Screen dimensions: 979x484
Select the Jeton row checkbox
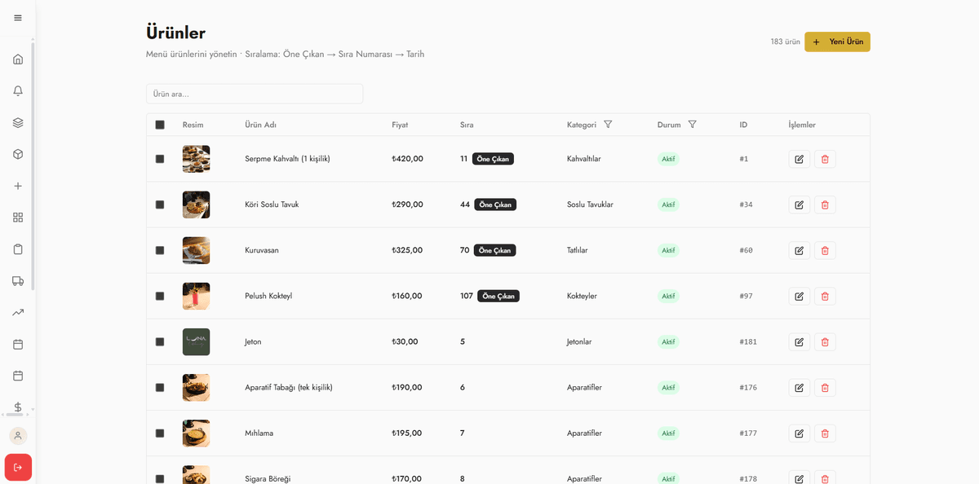[160, 341]
